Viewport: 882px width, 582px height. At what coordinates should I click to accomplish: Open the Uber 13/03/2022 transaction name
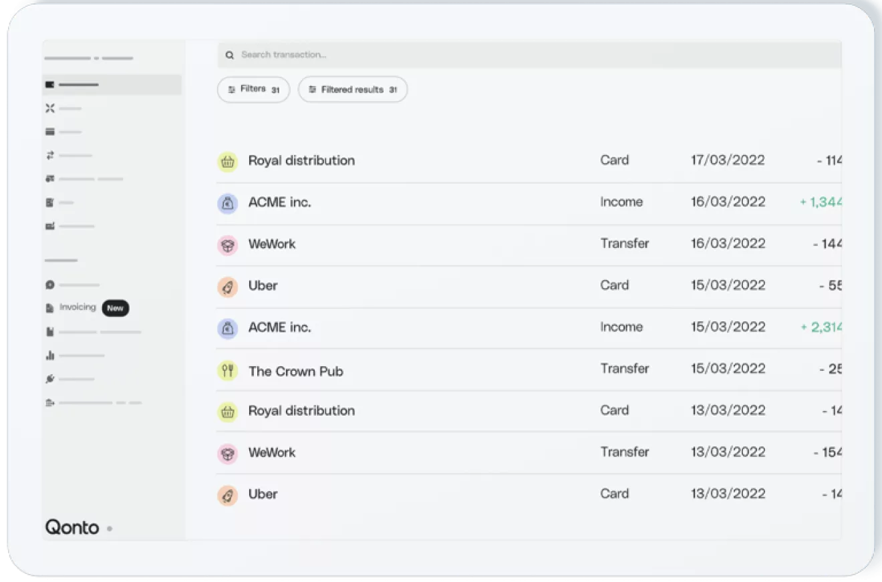[x=263, y=494]
